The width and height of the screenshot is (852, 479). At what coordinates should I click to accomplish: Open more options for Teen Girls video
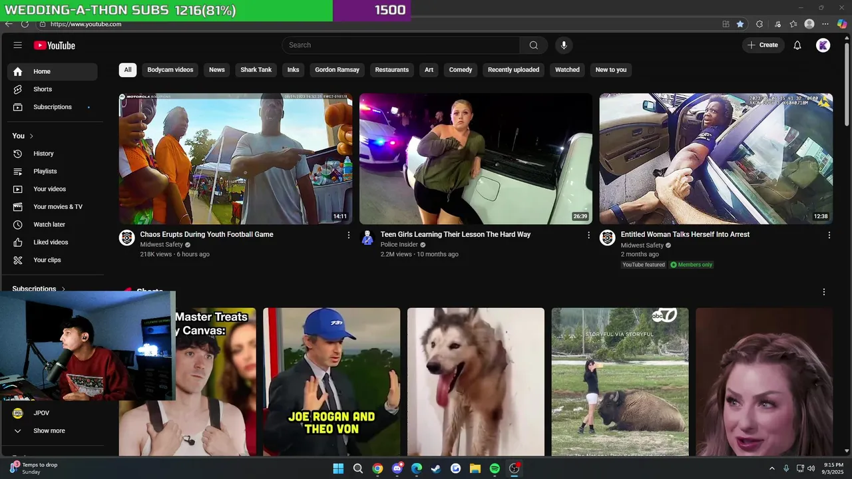[588, 235]
